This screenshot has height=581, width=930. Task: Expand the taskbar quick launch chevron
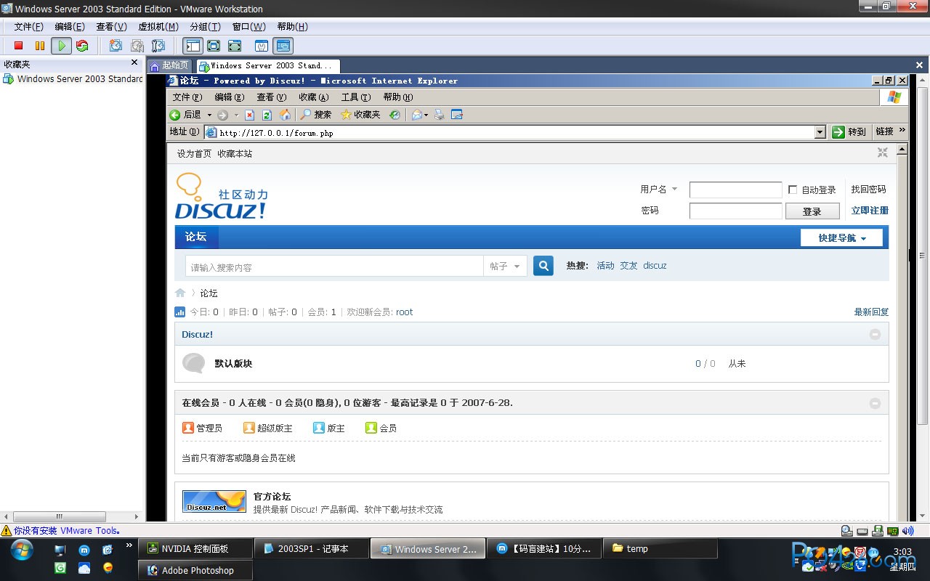point(129,545)
